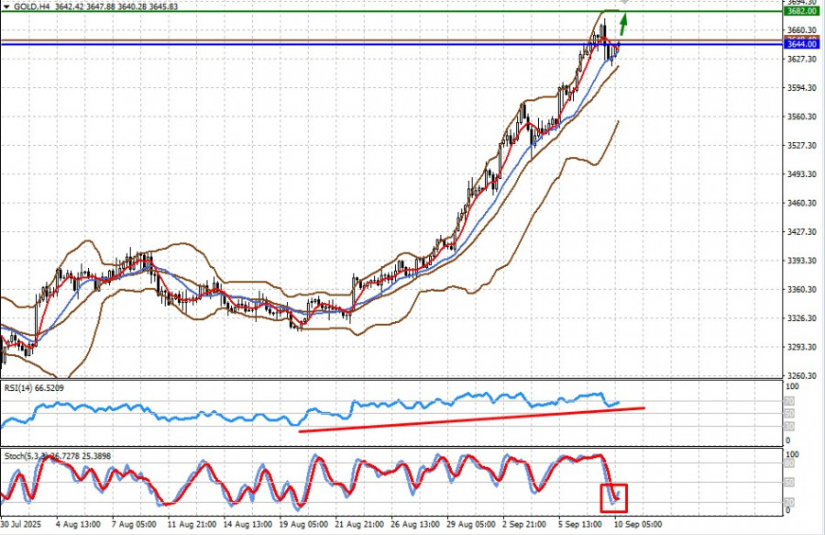Viewport: 825px width, 535px height.
Task: Select the green 3682.00 price level label
Action: (x=801, y=11)
